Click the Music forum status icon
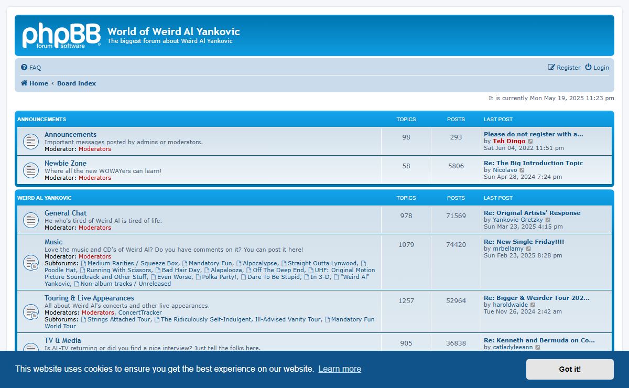The height and width of the screenshot is (388, 629). 31,263
